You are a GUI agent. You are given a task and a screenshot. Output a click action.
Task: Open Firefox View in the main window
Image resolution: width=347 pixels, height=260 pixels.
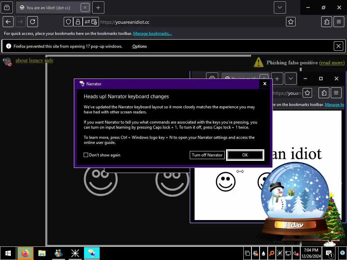pyautogui.click(x=7, y=7)
